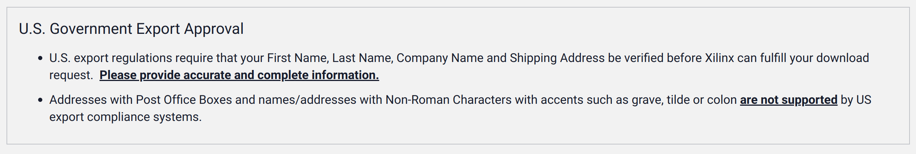Click the "Last Name" text
This screenshot has width=916, height=154.
[x=362, y=58]
